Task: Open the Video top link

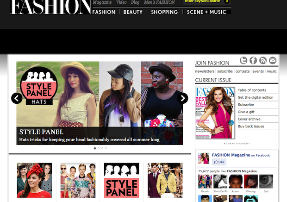Action: coord(121,2)
